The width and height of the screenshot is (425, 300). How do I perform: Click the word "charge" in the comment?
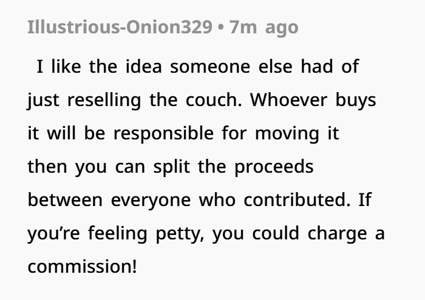click(342, 233)
